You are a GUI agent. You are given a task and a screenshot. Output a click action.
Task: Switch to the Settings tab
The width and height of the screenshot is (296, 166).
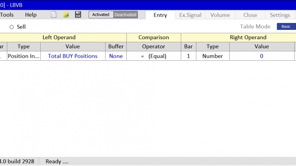(280, 15)
